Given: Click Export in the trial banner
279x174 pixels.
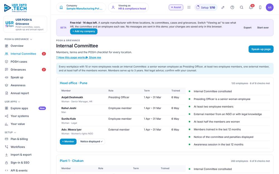Looking at the screenshot, I should click(247, 28).
